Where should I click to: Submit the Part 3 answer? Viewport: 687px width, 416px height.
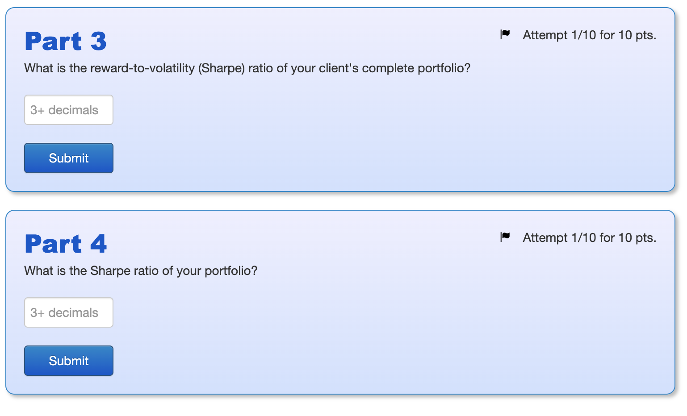(x=68, y=158)
